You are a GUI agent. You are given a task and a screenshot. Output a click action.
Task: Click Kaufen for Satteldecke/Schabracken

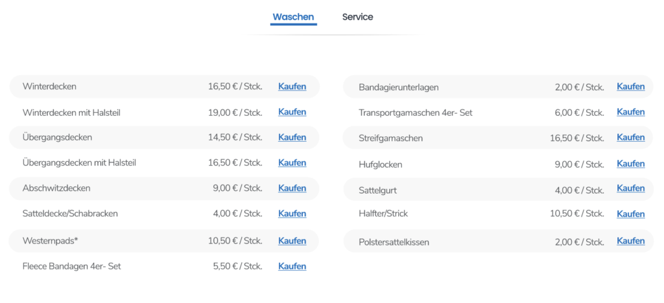tap(292, 214)
